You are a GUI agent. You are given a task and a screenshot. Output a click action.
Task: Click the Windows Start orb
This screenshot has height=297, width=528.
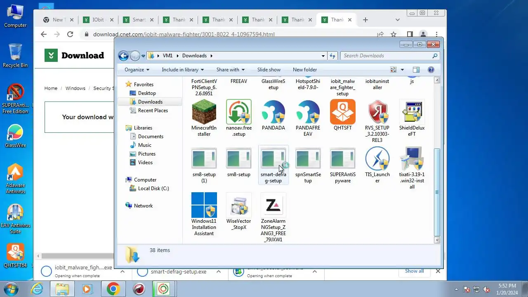point(10,289)
